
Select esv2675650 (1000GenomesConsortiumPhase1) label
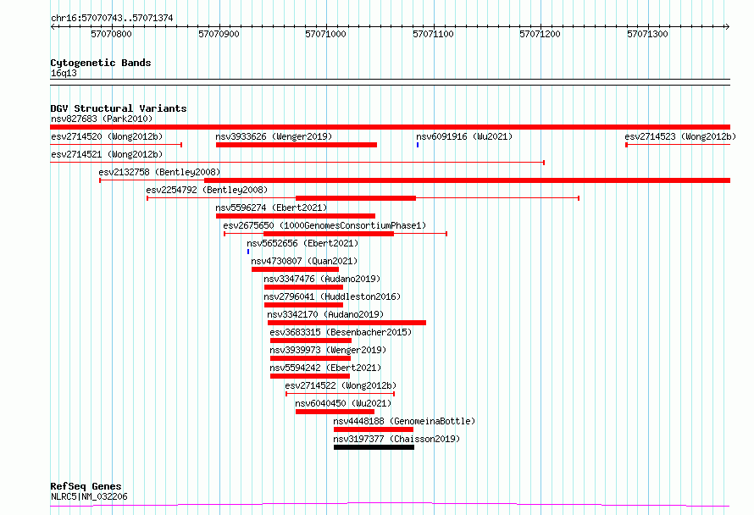coord(324,225)
